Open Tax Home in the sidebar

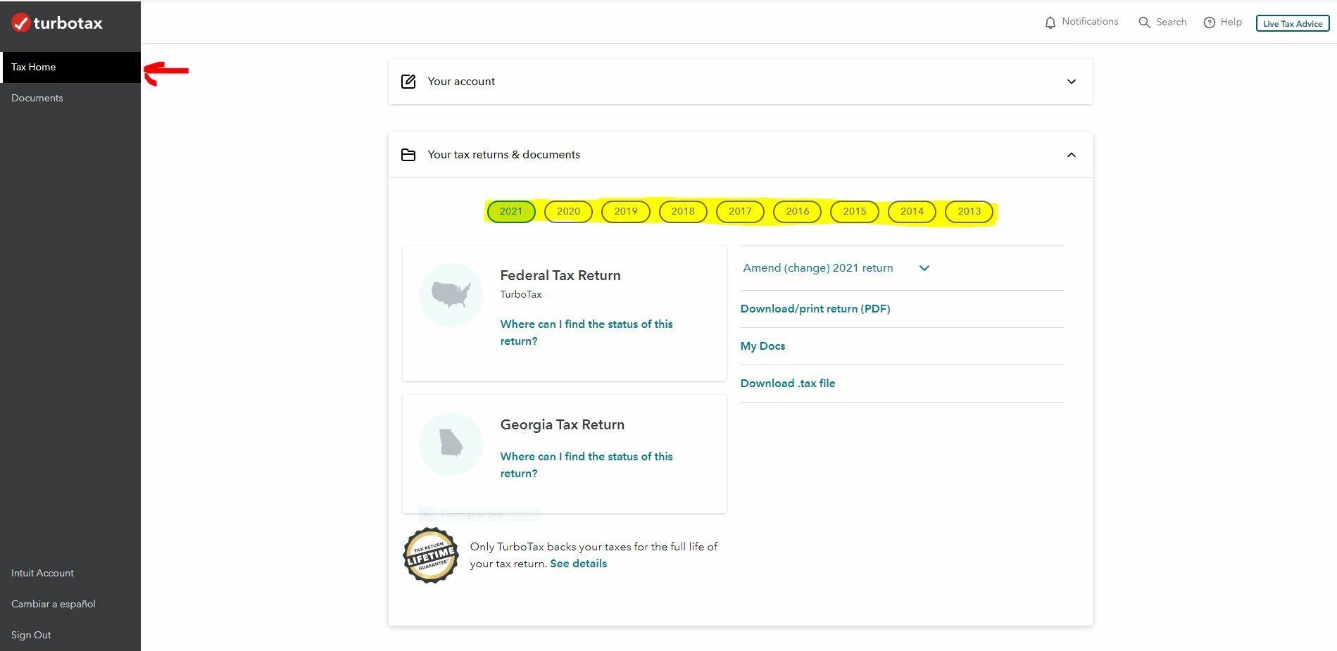[70, 68]
